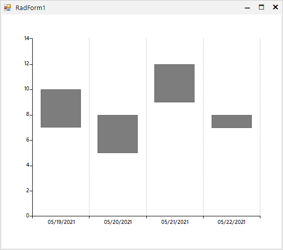Close the RadForm1 window
The height and width of the screenshot is (250, 283).
(275, 7)
